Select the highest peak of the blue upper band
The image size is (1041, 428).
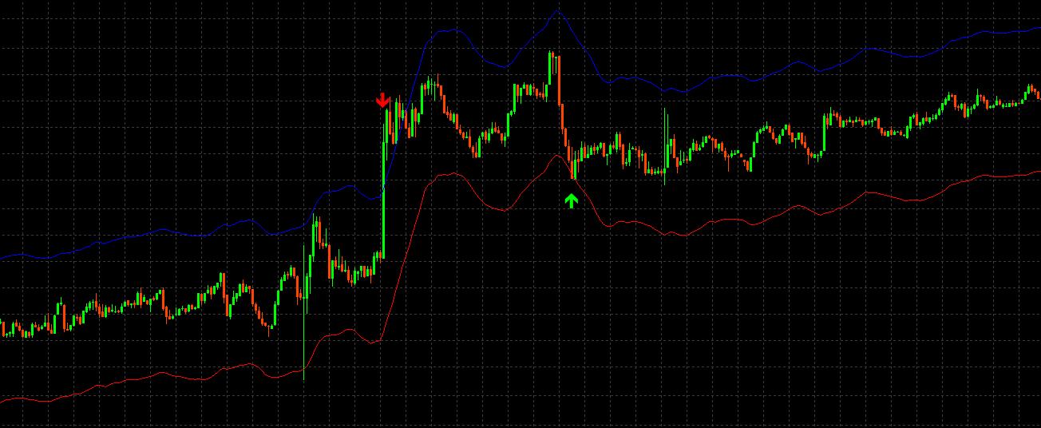tap(558, 11)
